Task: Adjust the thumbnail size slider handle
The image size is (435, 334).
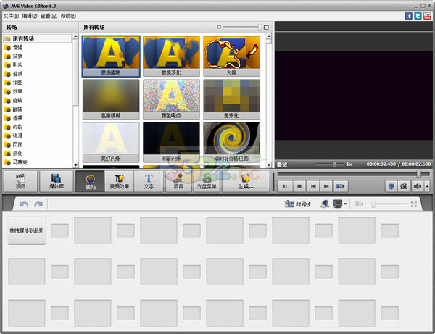Action: 260,27
